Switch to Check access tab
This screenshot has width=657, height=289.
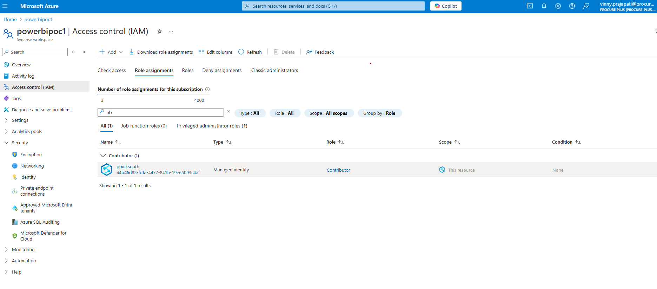(x=112, y=70)
